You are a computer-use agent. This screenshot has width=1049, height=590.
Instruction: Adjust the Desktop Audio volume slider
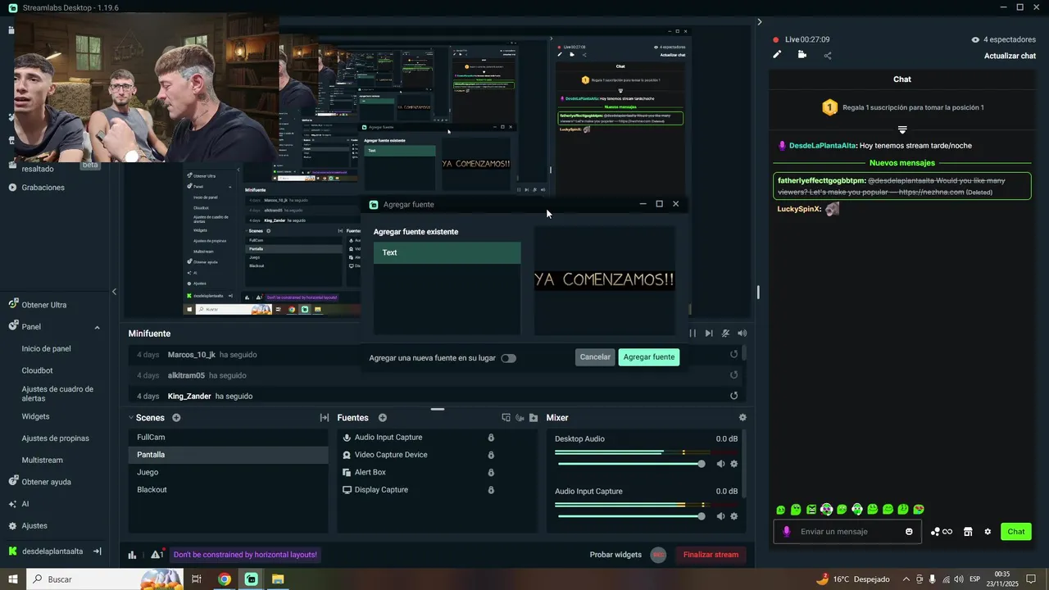pyautogui.click(x=629, y=464)
